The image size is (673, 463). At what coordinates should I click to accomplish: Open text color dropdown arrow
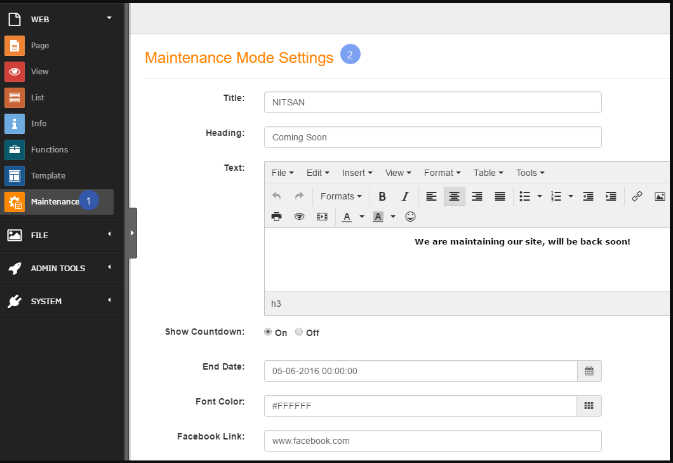point(362,217)
